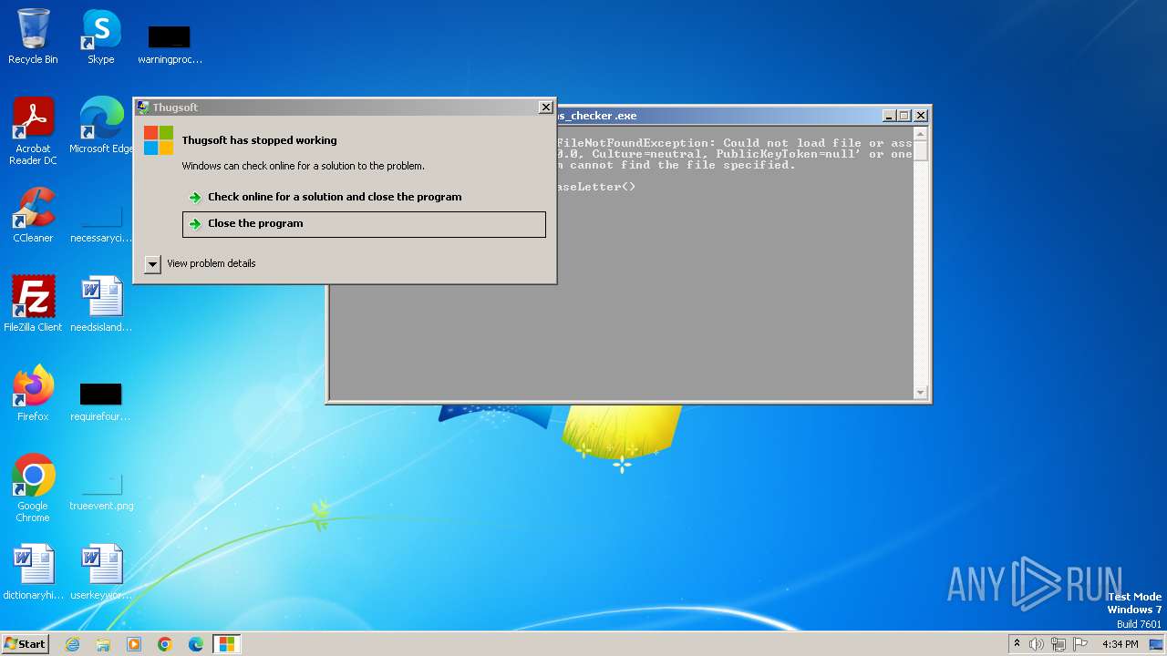The height and width of the screenshot is (656, 1167).
Task: Open the needsisland Word document
Action: tap(101, 304)
